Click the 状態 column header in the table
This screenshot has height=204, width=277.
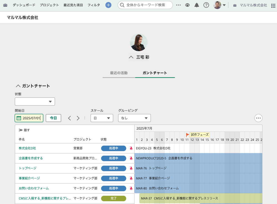[104, 139]
